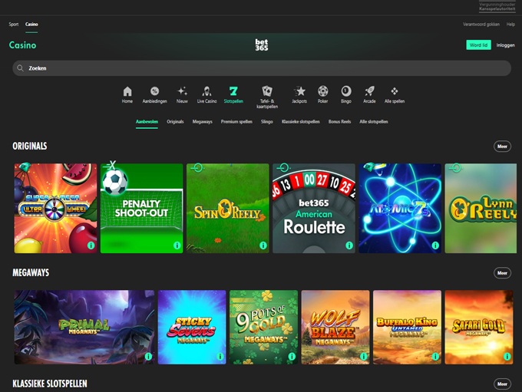Click the bet365 logo
This screenshot has width=522, height=392.
261,45
